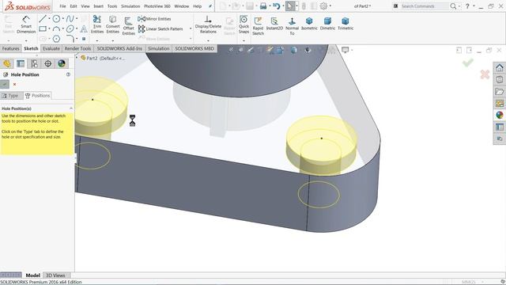This screenshot has width=506, height=285.
Task: Open the Tools menu
Action: pos(112,6)
